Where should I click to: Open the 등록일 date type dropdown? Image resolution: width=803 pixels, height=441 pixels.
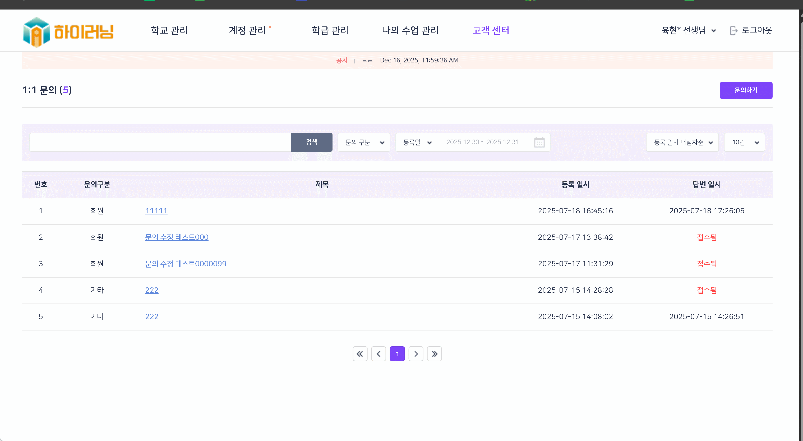pyautogui.click(x=417, y=142)
